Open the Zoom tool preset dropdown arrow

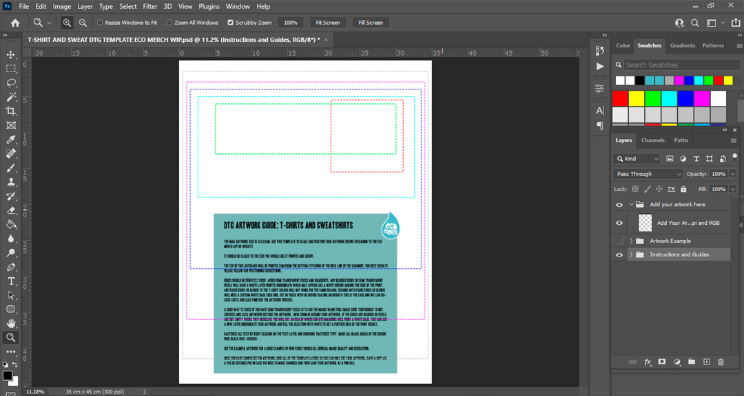[x=49, y=23]
